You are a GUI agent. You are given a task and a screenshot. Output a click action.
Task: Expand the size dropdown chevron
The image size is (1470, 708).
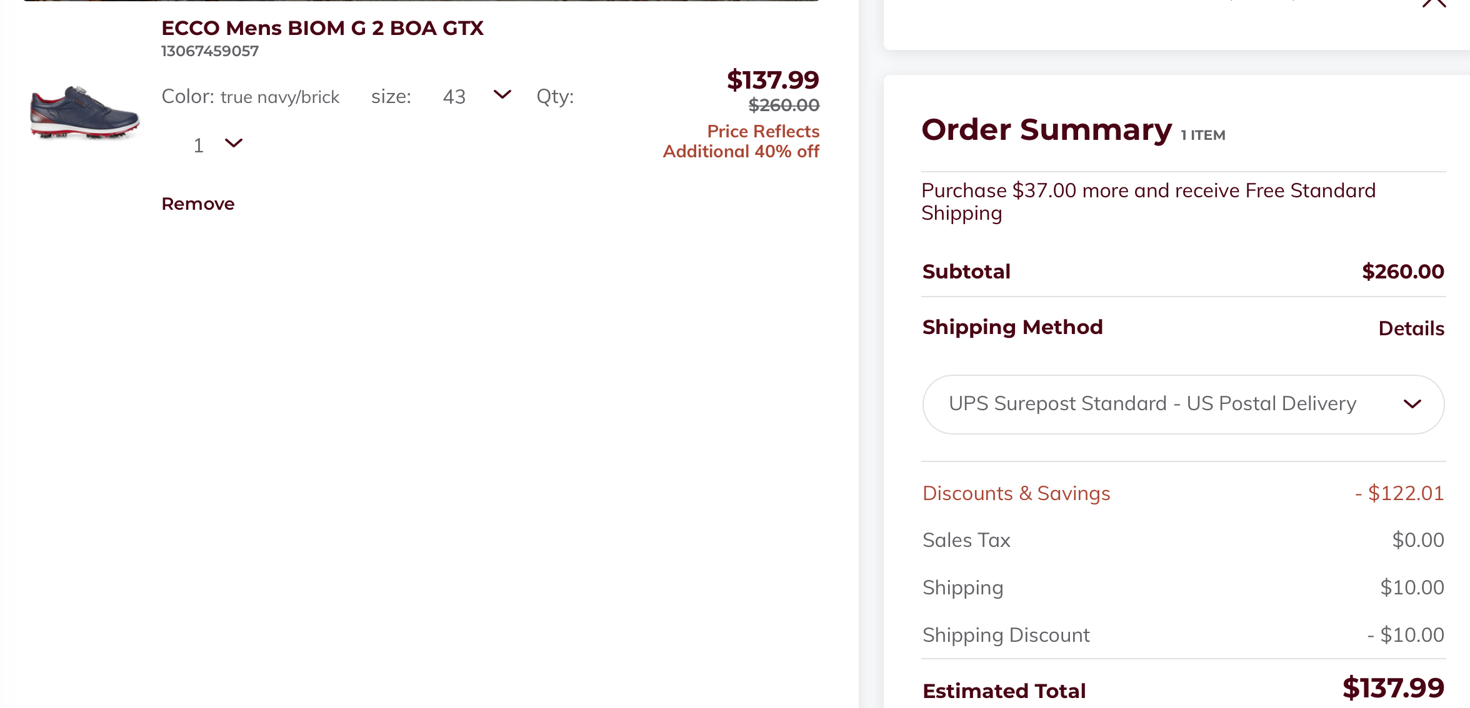click(x=502, y=95)
